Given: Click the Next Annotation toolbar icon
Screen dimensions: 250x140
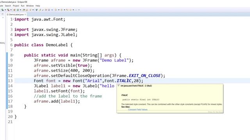Looking at the screenshot, I should tap(56, 10).
